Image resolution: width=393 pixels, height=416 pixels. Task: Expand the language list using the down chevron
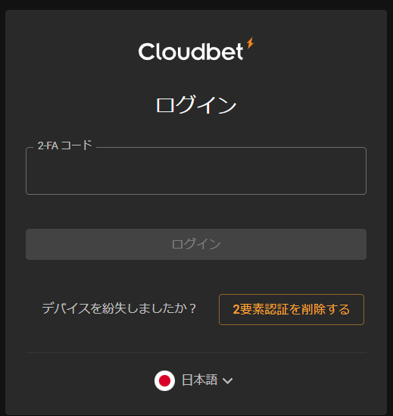[x=227, y=381]
